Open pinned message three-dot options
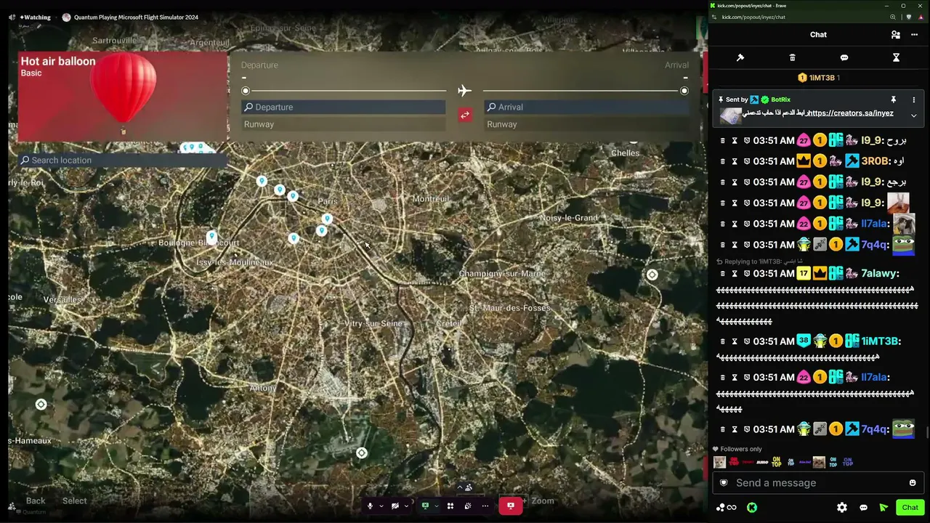This screenshot has height=523, width=930. [914, 100]
